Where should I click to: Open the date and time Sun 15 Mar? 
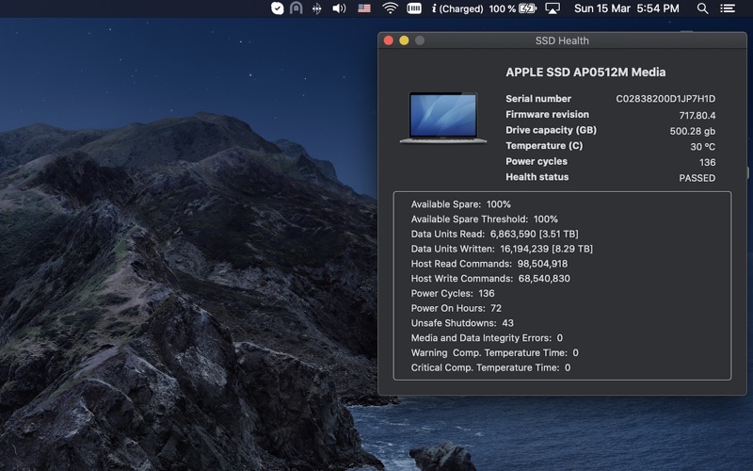626,8
